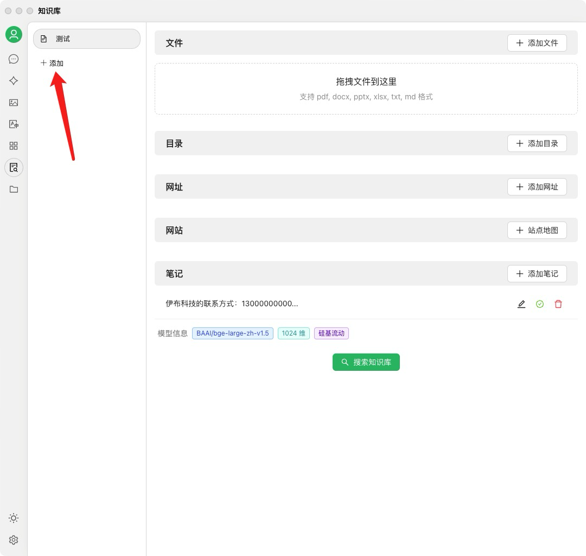Open the chat assistant icon in sidebar
This screenshot has width=586, height=556.
pos(14,59)
